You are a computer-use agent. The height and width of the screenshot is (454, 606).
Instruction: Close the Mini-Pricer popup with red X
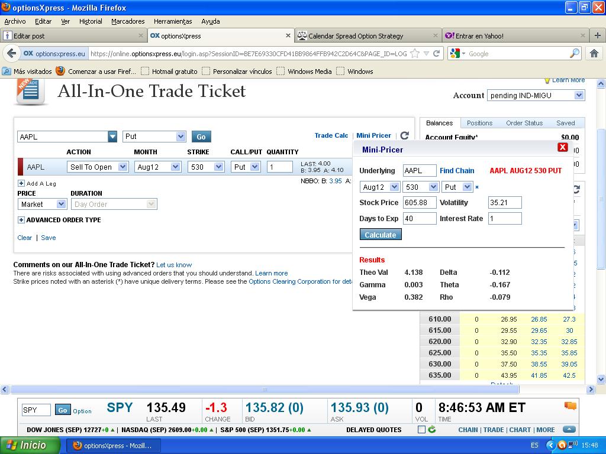click(x=562, y=147)
